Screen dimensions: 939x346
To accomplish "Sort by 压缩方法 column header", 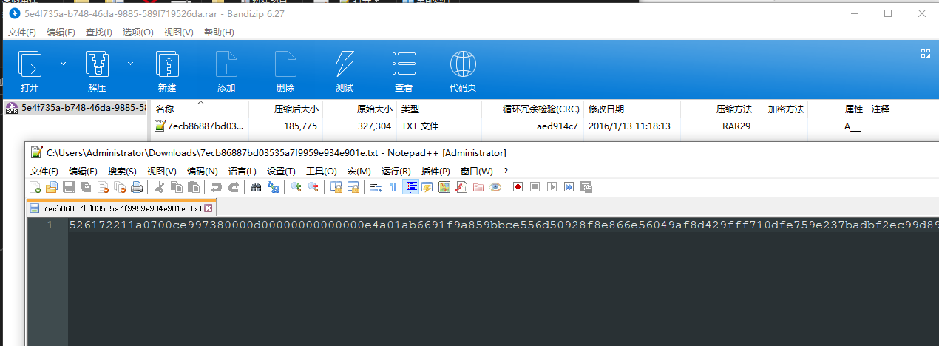I will point(733,109).
